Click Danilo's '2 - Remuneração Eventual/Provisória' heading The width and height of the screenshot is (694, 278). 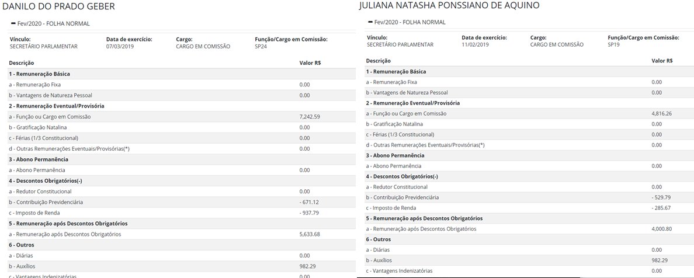[x=57, y=106]
